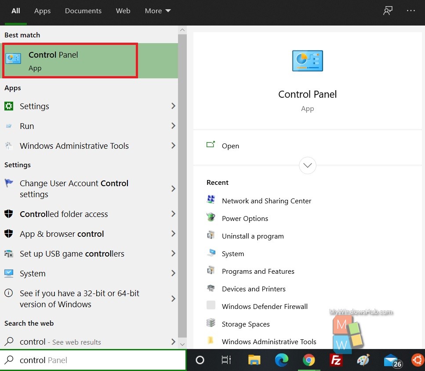Click the web search magnifier icon beside control
Image resolution: width=425 pixels, height=371 pixels.
click(x=9, y=341)
